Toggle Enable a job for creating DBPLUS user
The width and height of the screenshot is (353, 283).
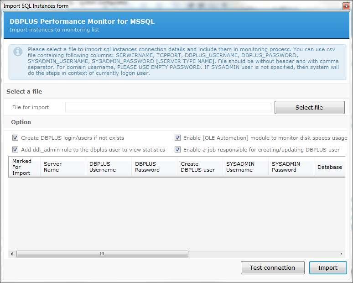pos(177,149)
